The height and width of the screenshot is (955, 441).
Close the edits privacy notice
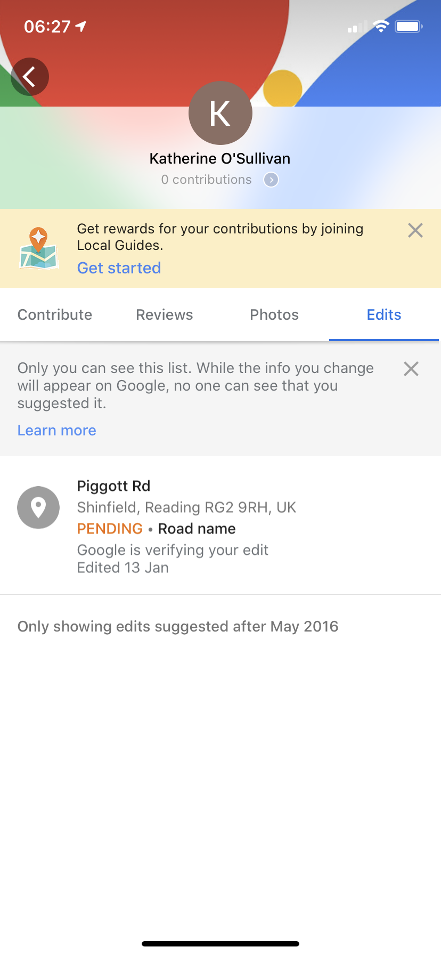411,369
